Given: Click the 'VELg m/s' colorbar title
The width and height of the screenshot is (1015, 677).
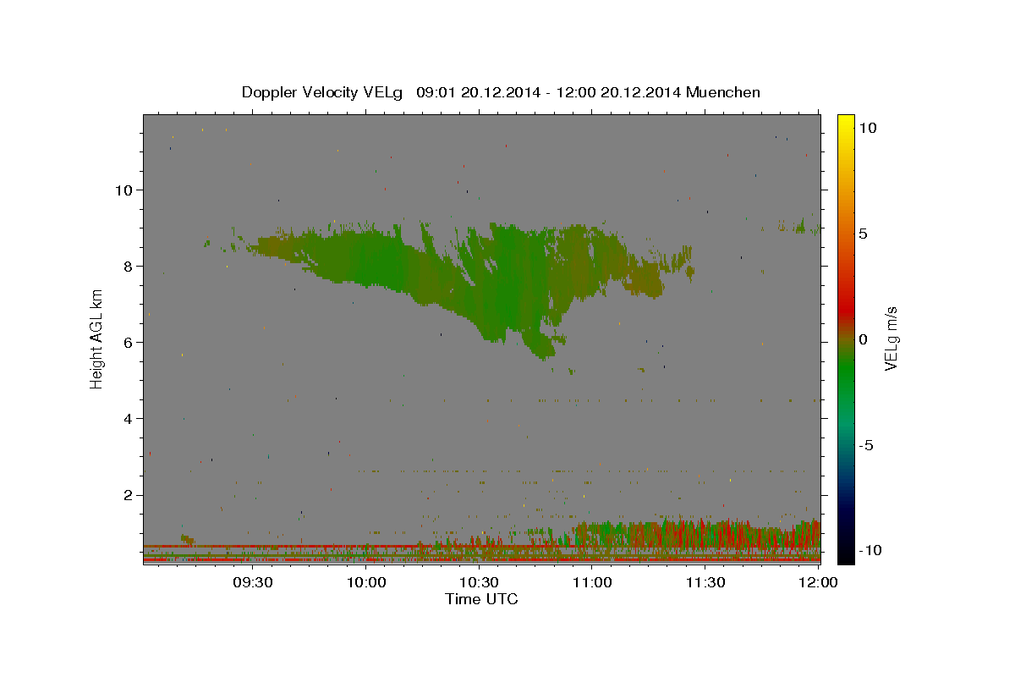Looking at the screenshot, I should 892,339.
